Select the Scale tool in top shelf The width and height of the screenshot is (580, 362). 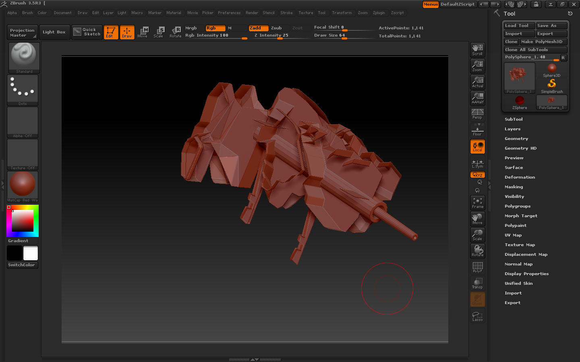click(158, 32)
